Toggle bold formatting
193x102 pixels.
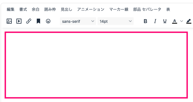point(145,21)
